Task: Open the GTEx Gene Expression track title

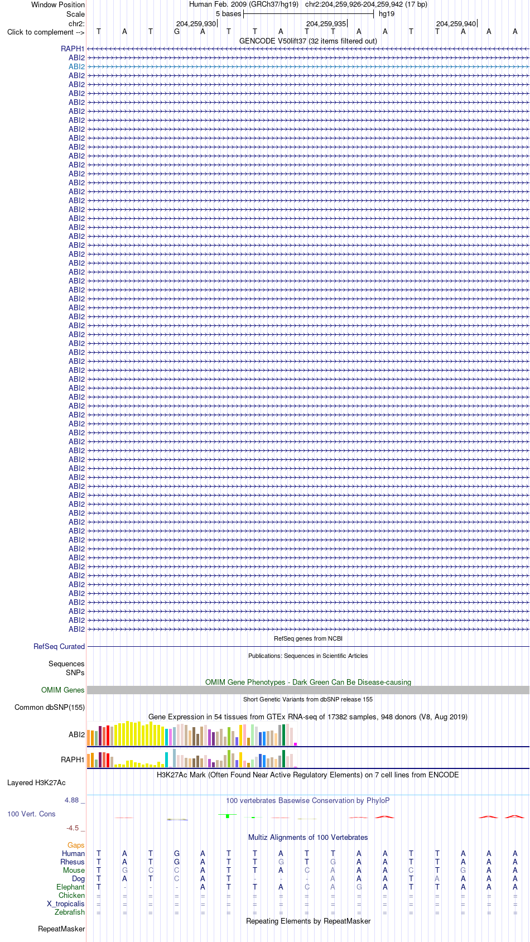Action: [308, 717]
